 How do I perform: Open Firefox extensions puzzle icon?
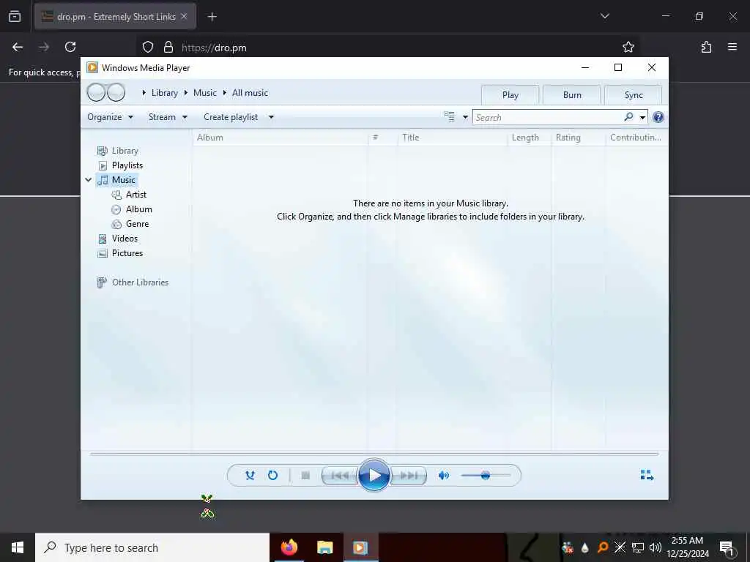click(706, 47)
